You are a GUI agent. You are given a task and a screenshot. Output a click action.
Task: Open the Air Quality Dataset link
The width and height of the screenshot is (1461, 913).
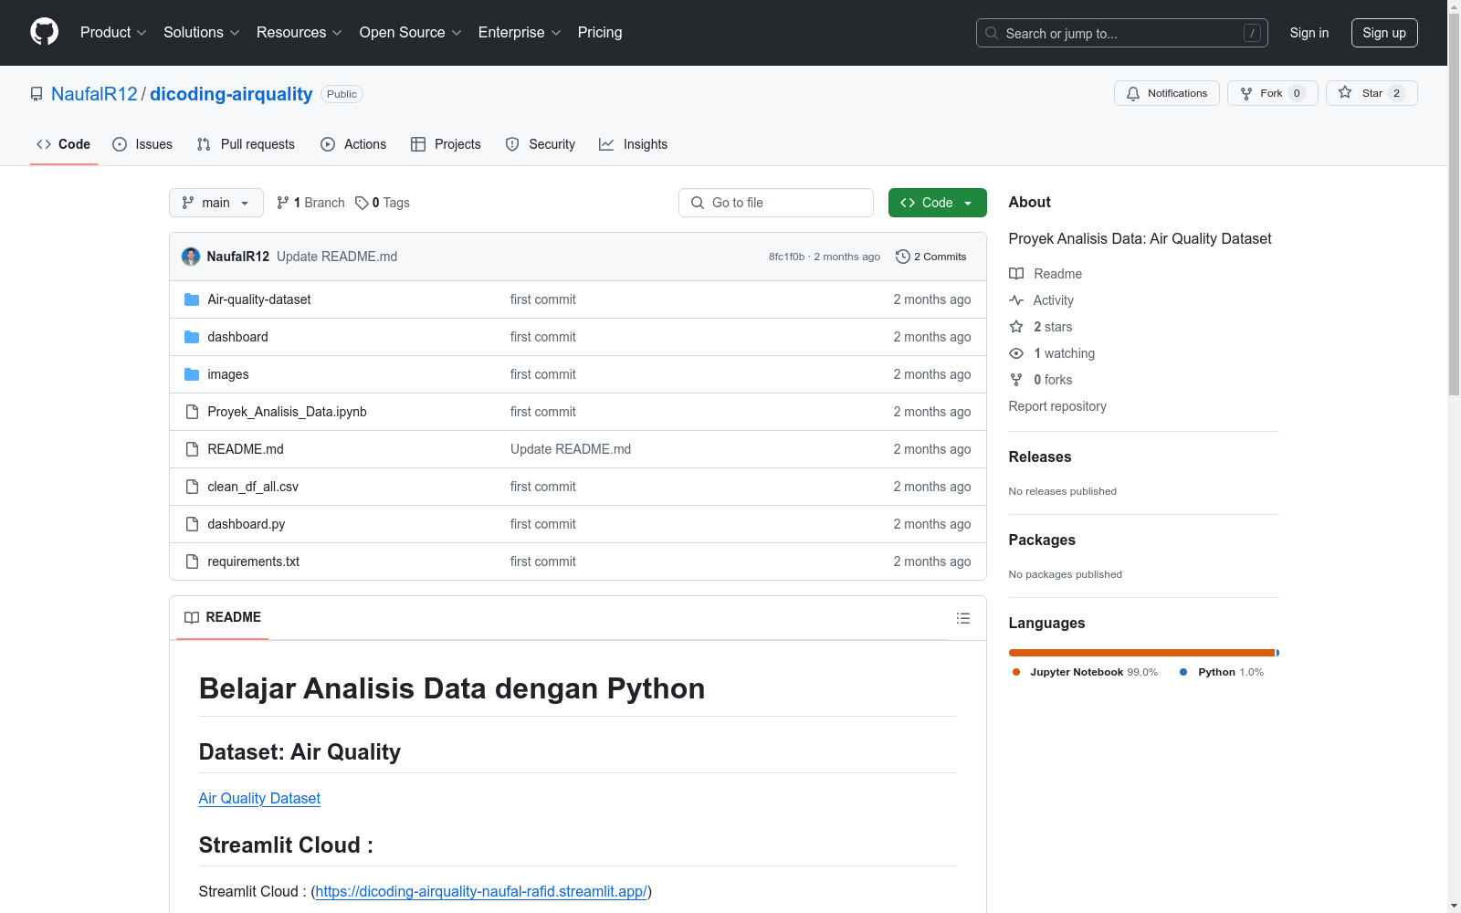pos(259,798)
